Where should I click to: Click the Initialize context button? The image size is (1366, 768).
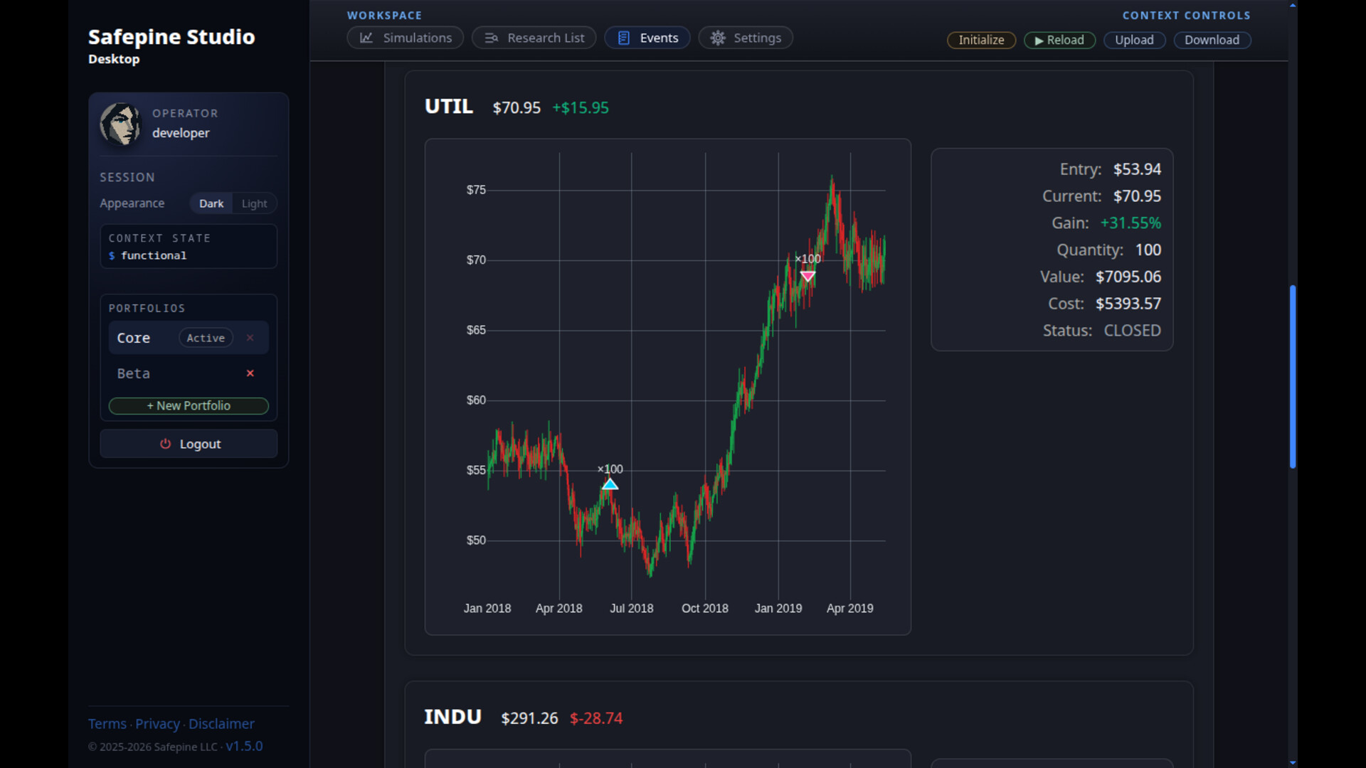pyautogui.click(x=981, y=40)
